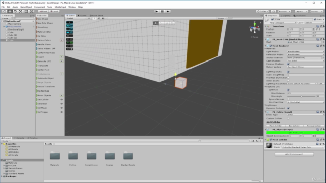Toggle the Receive Shadows checkbox
This screenshot has height=183, width=326.
pos(288,64)
